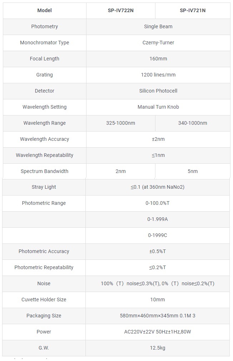The height and width of the screenshot is (361, 233).
Task: Click the 0-1999C photometric range value
Action: [158, 235]
